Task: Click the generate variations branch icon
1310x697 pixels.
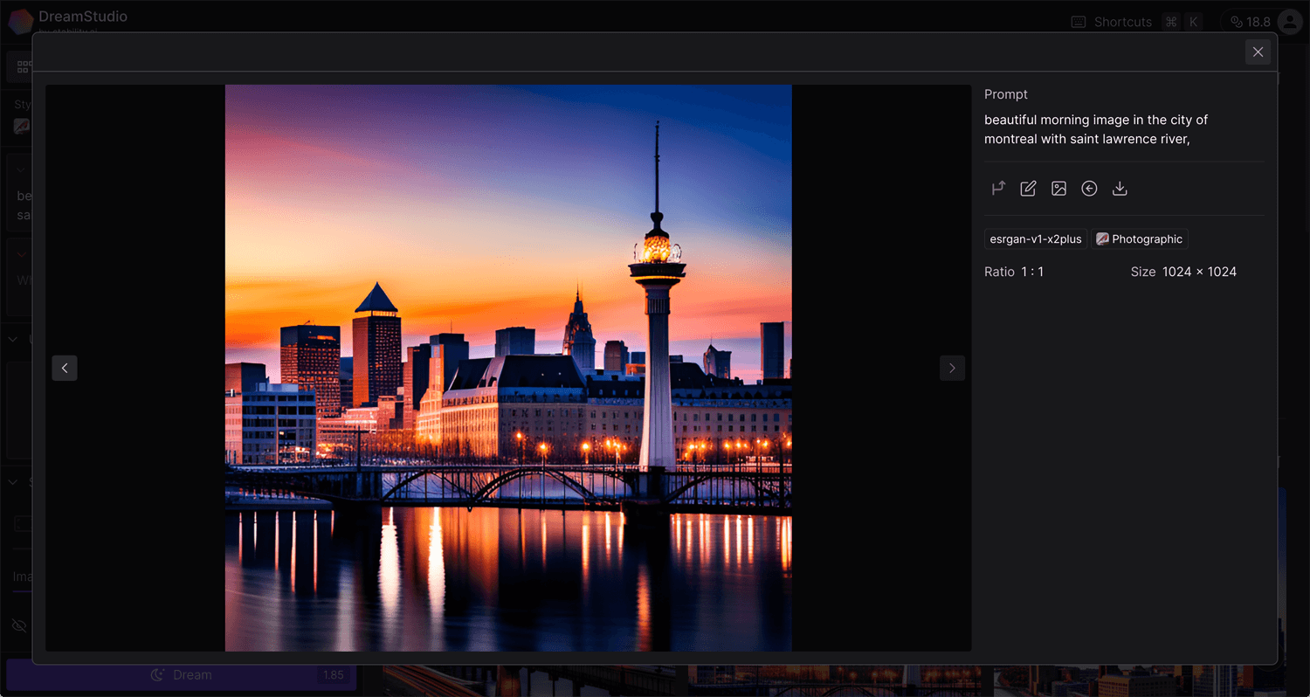Action: point(998,189)
